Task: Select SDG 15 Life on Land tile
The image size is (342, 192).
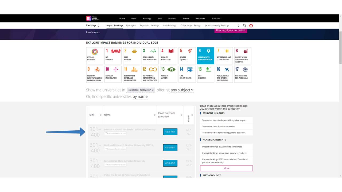Action: 206,74
